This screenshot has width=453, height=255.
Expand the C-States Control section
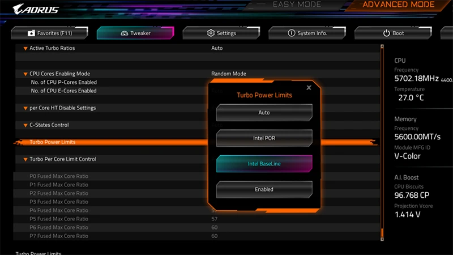[x=25, y=125]
